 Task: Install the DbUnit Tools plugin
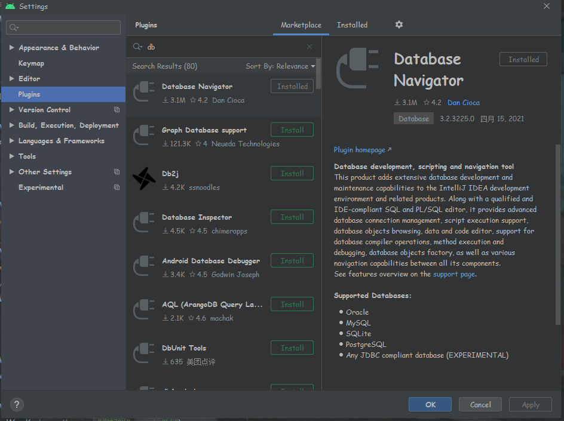click(x=292, y=348)
